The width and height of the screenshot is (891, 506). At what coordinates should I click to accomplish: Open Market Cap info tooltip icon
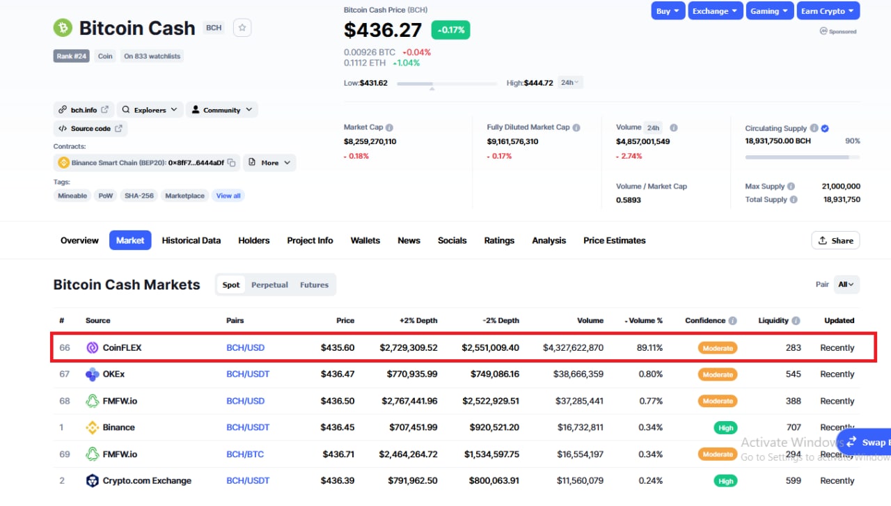coord(389,127)
